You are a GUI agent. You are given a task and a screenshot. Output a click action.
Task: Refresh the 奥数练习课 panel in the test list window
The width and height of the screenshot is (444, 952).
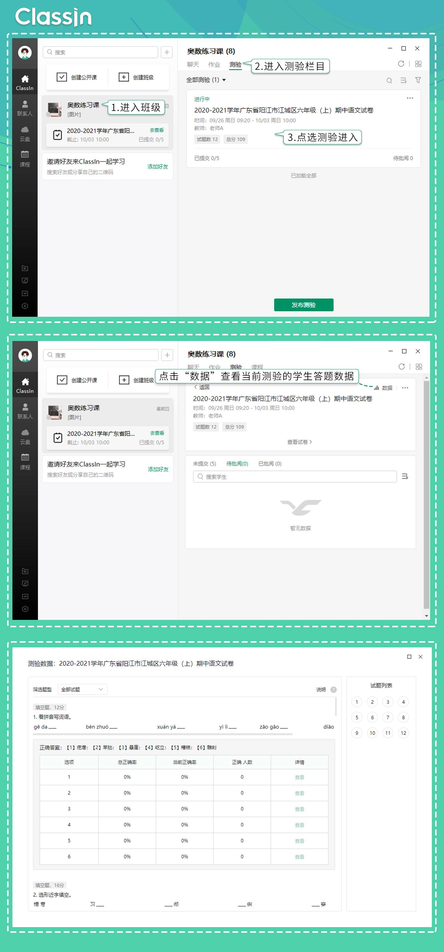[401, 64]
